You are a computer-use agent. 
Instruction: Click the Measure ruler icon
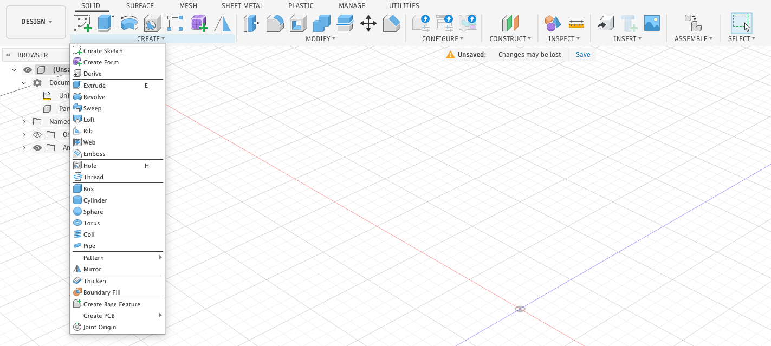click(576, 23)
